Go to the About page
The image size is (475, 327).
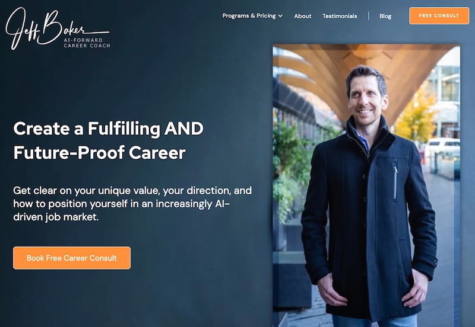pyautogui.click(x=303, y=16)
